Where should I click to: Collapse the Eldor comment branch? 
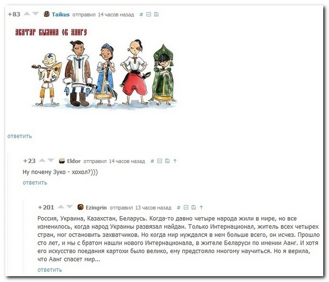coord(159,161)
